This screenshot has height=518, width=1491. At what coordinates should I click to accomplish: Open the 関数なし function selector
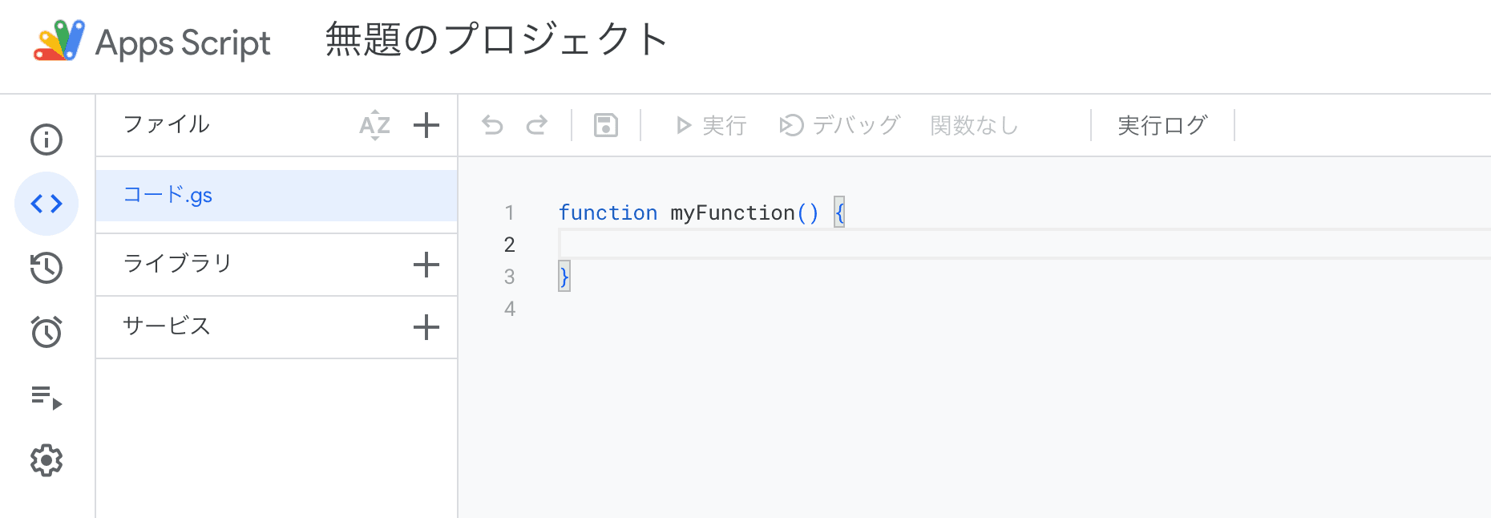click(x=973, y=125)
